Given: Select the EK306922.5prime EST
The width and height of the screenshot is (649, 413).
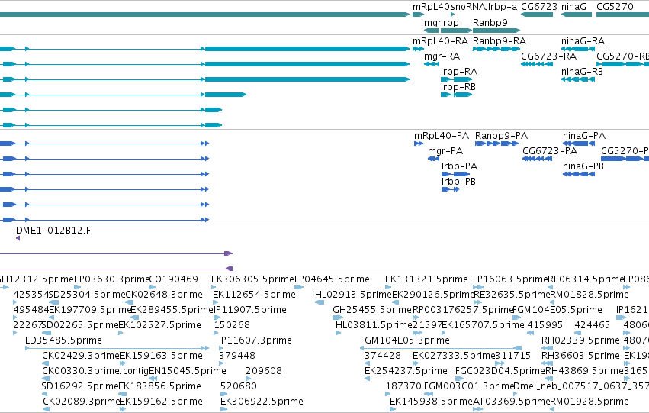Looking at the screenshot, I should 224,409.
